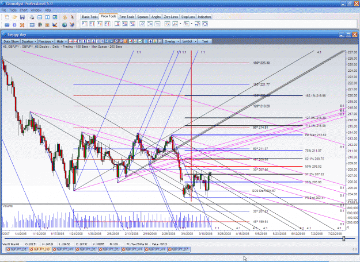Screen dimensions: 360x262
Task: Click the Save floppy disk icon
Action: (x=22, y=17)
